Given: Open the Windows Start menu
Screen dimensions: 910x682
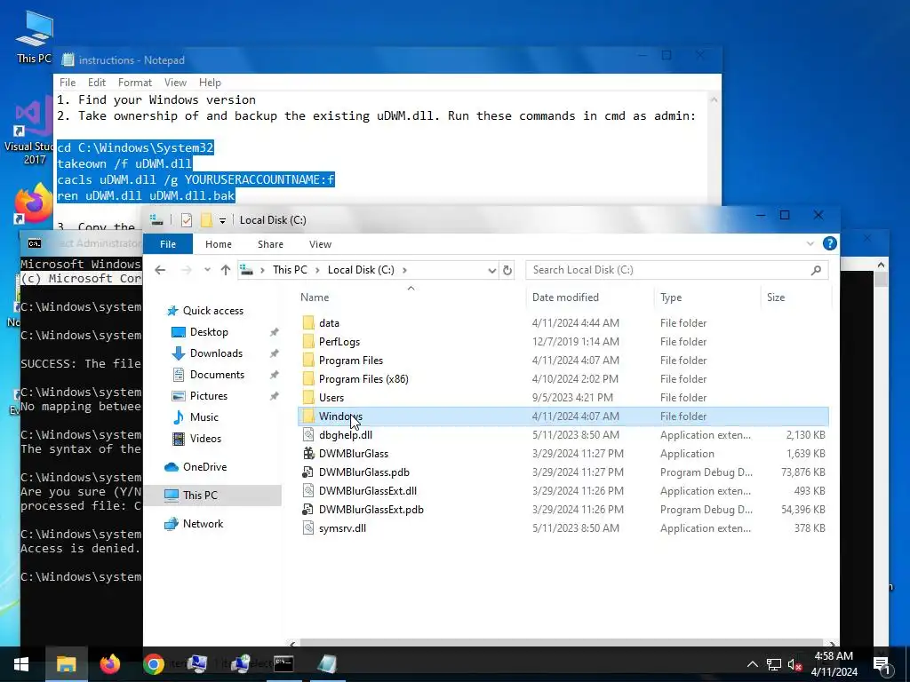Looking at the screenshot, I should (21, 664).
